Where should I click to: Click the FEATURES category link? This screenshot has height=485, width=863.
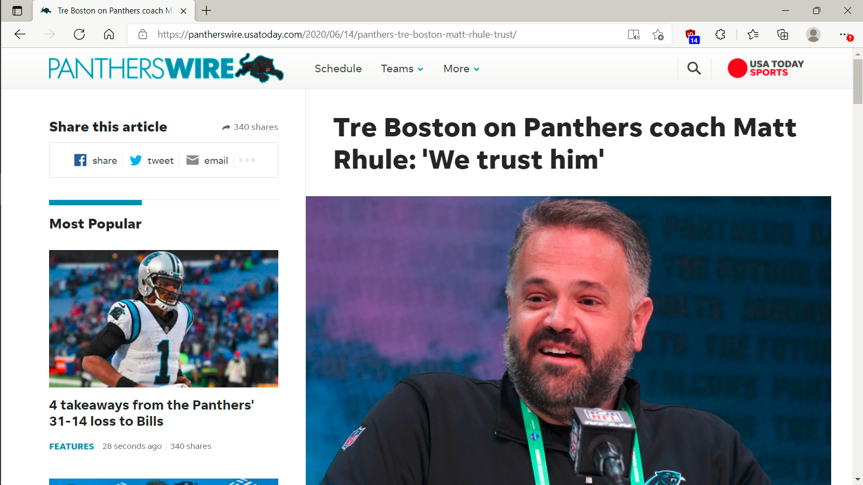pyautogui.click(x=72, y=446)
